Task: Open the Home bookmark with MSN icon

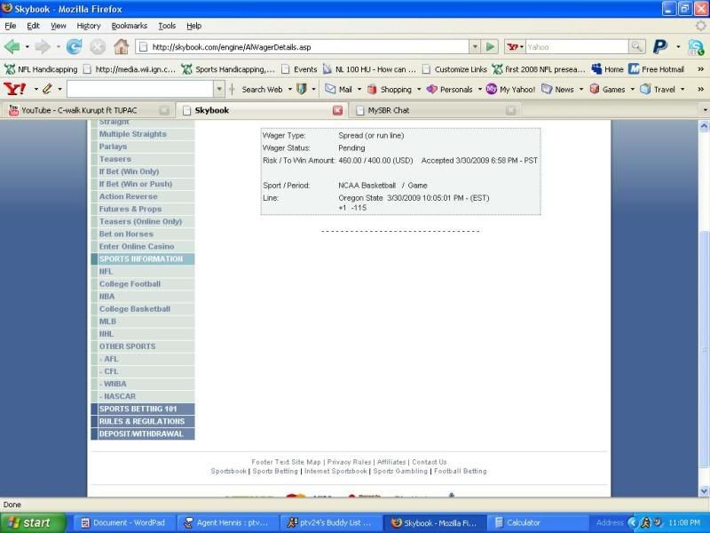Action: (x=607, y=69)
